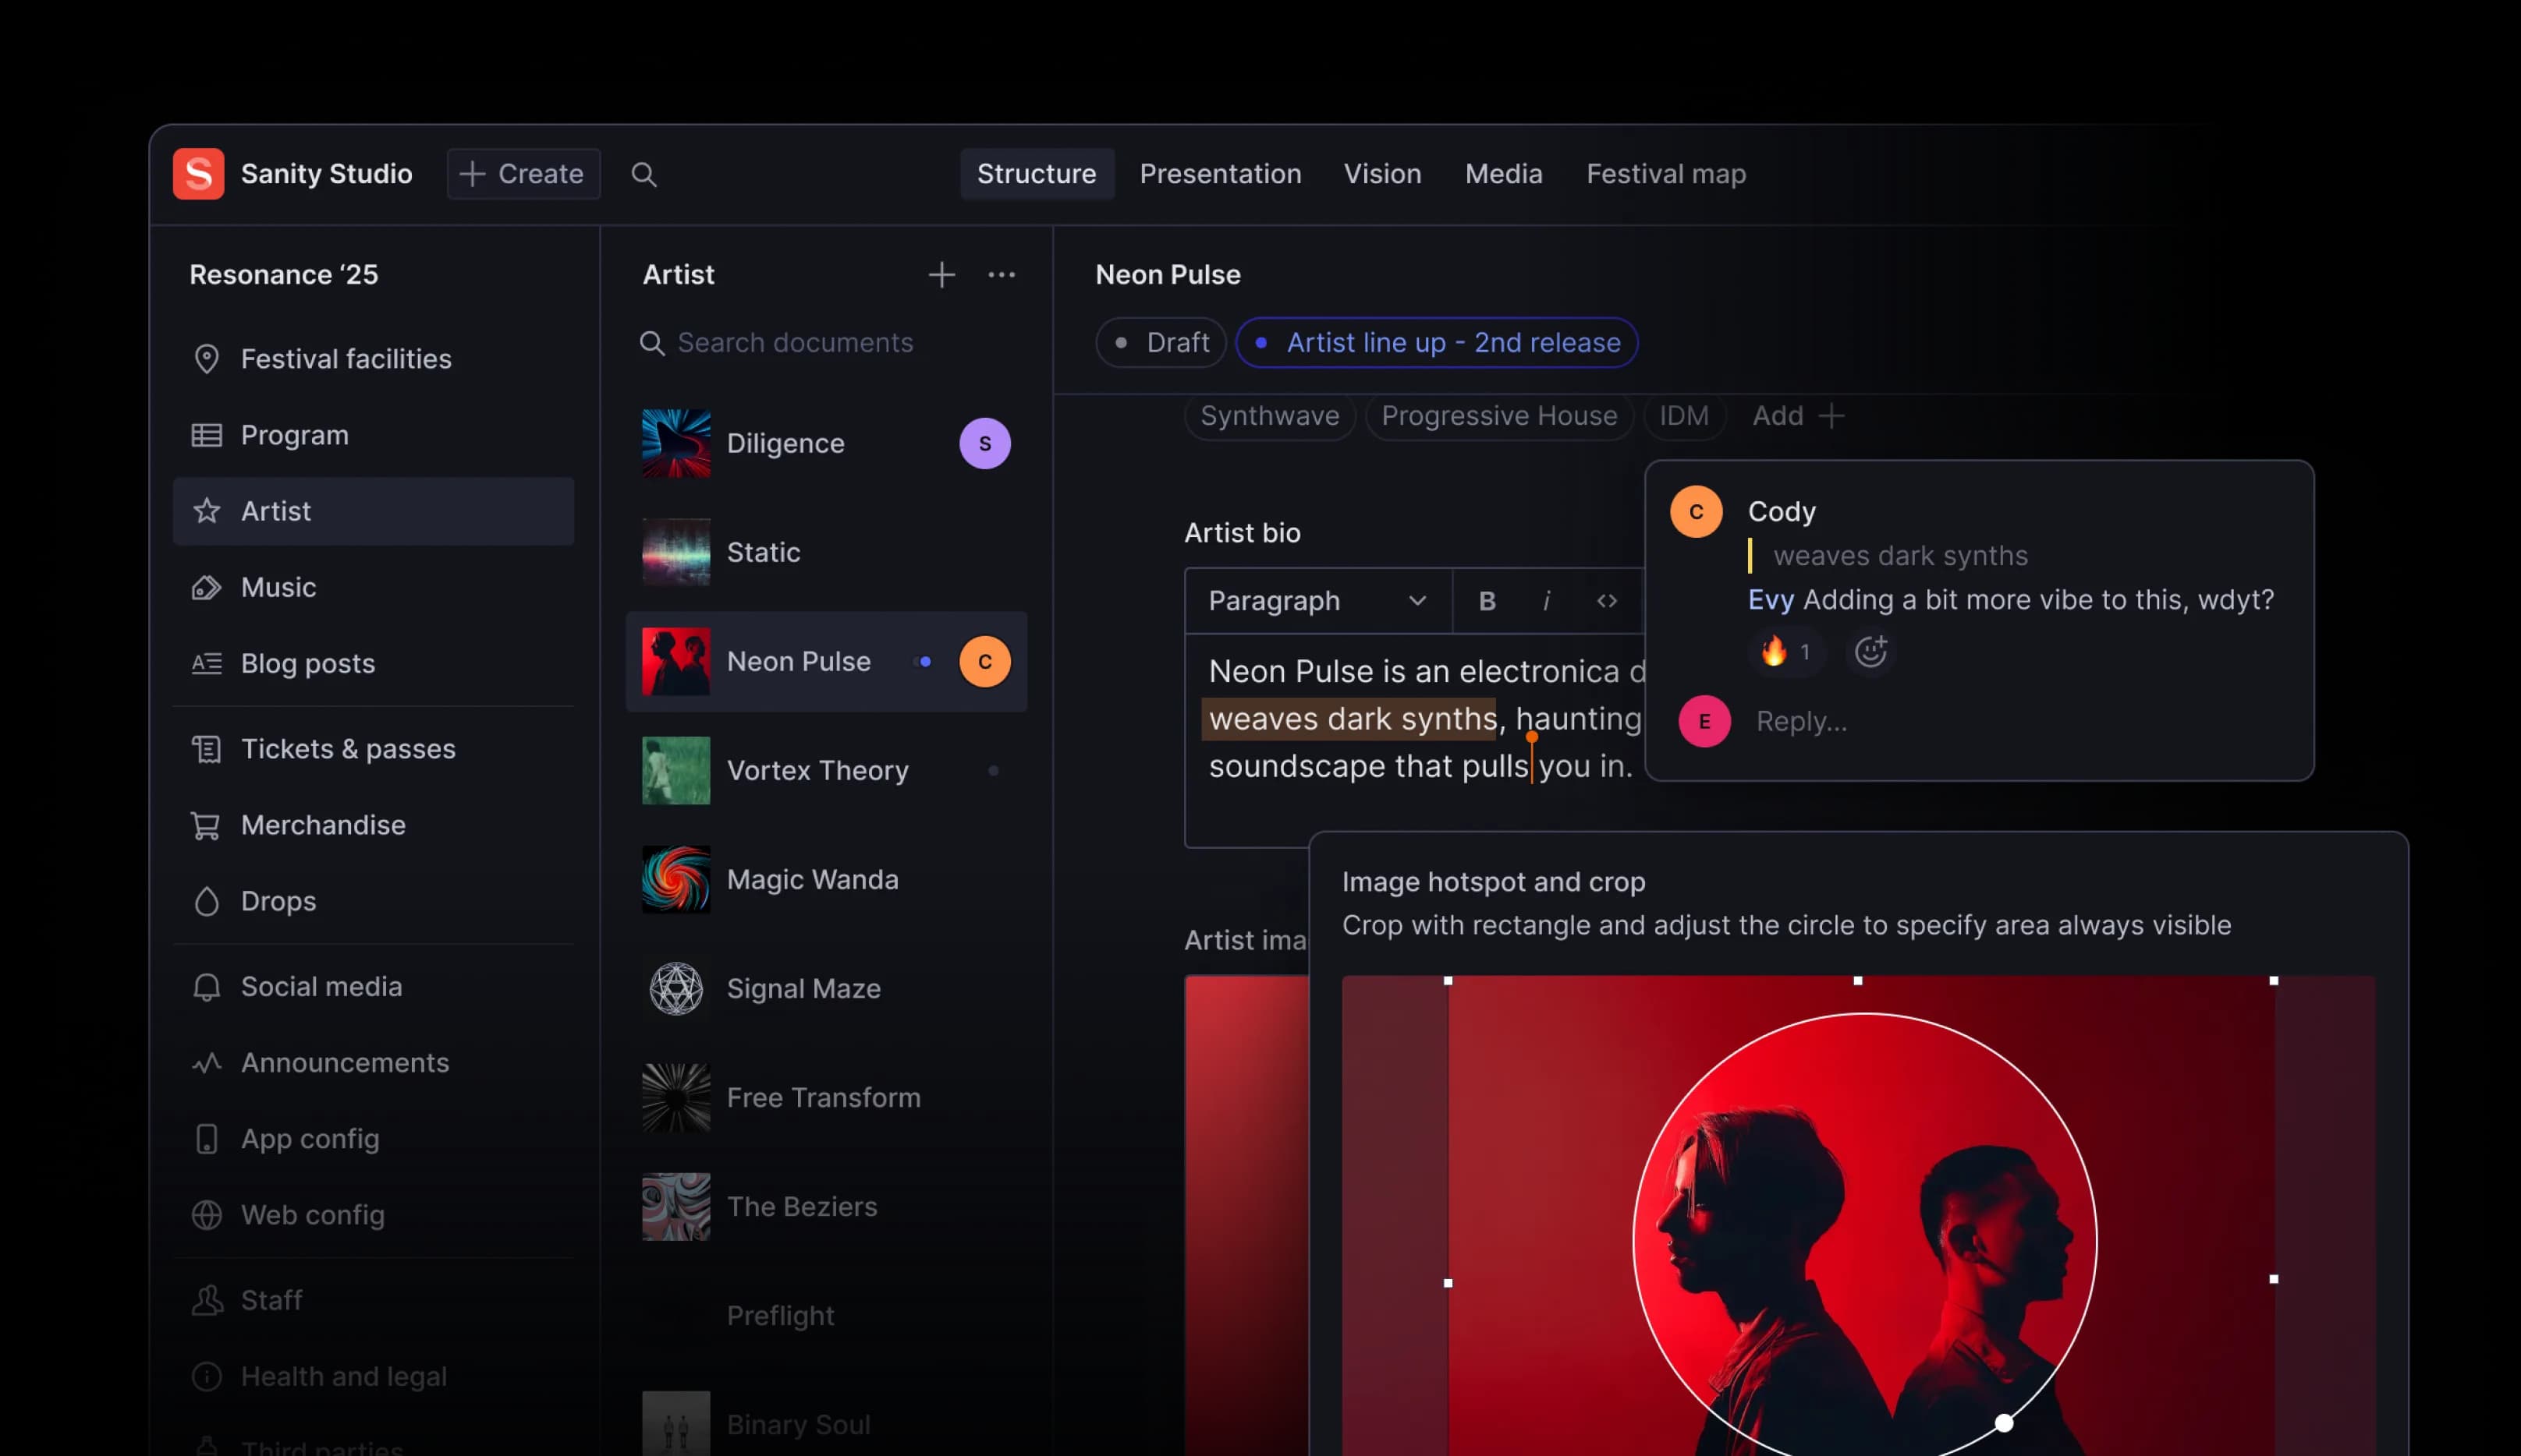Open Health and legal in the sidebar
The image size is (2521, 1456).
(x=373, y=1377)
